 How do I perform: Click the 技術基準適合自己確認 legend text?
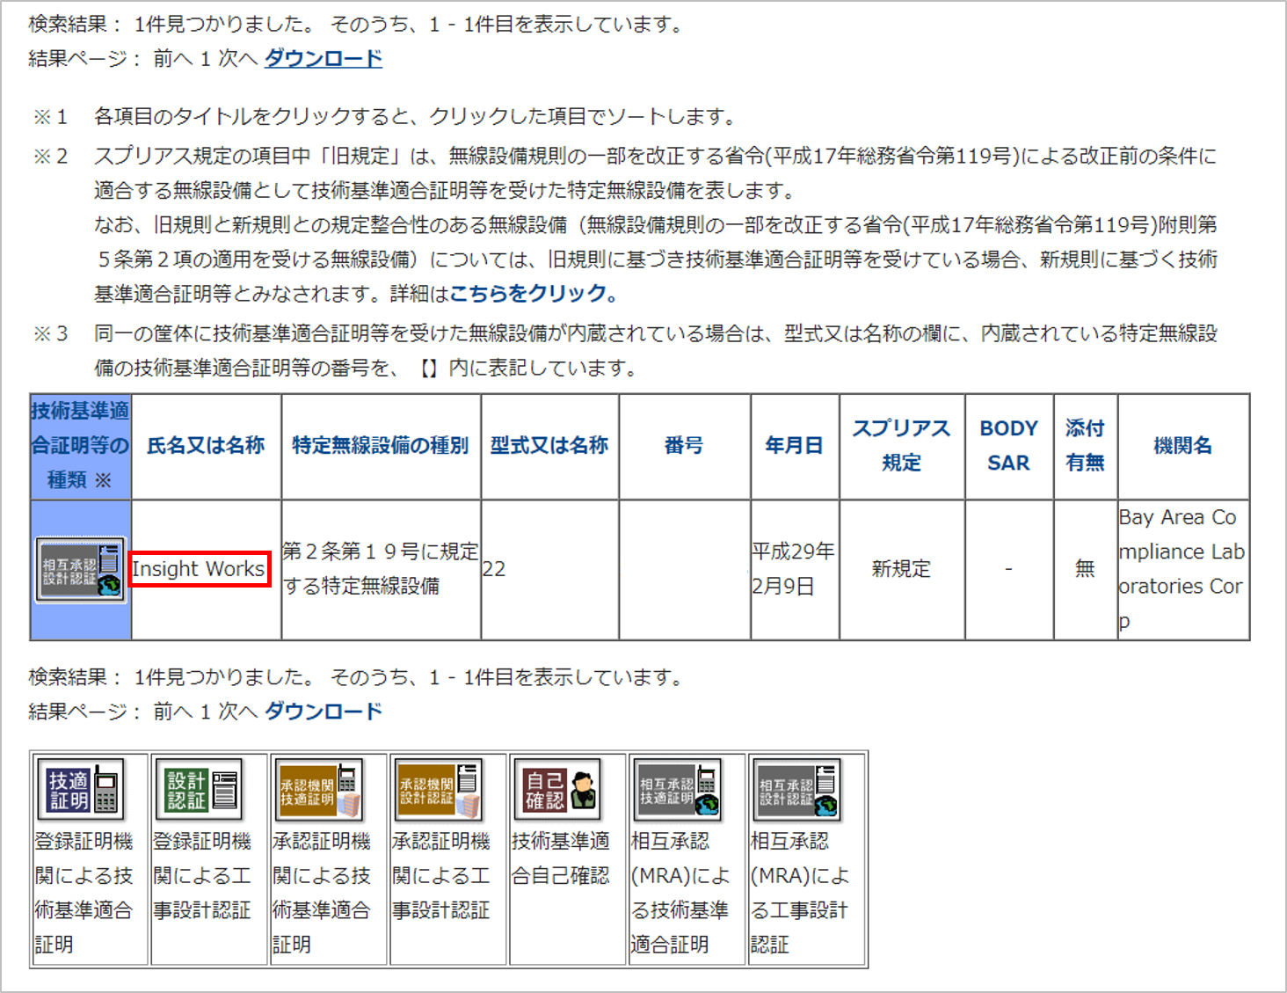point(561,858)
